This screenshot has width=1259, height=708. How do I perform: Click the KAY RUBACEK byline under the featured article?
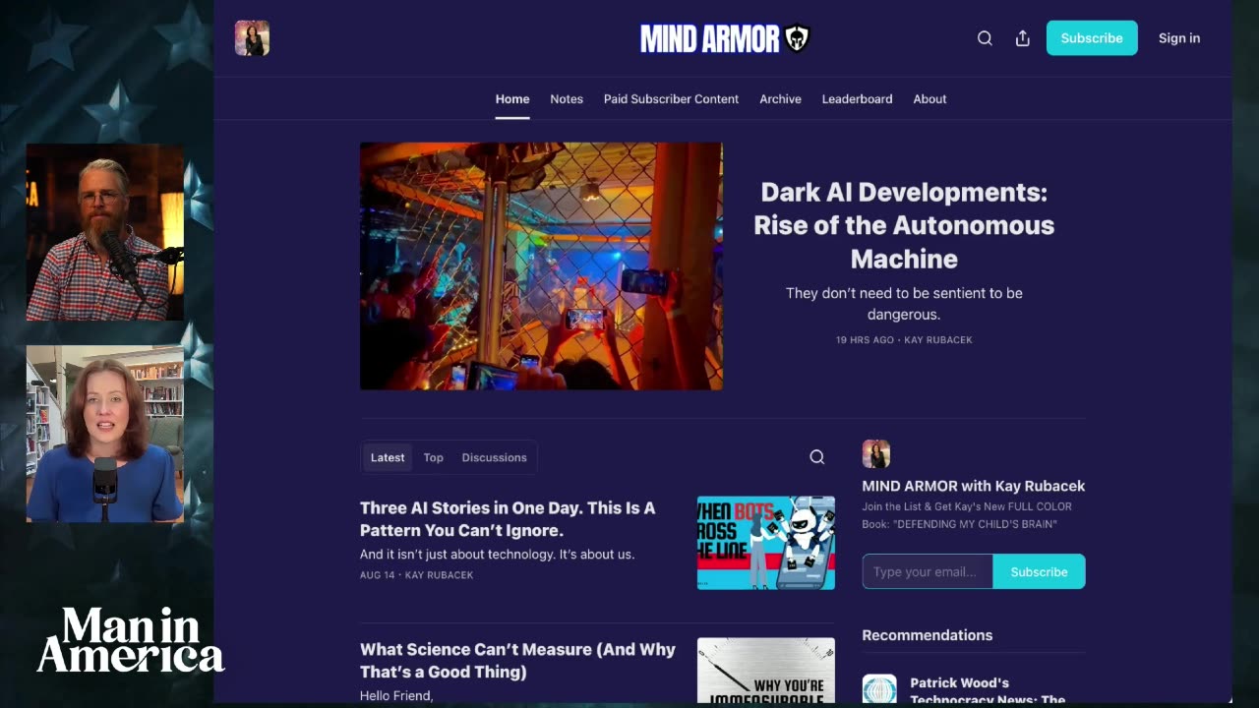click(938, 340)
